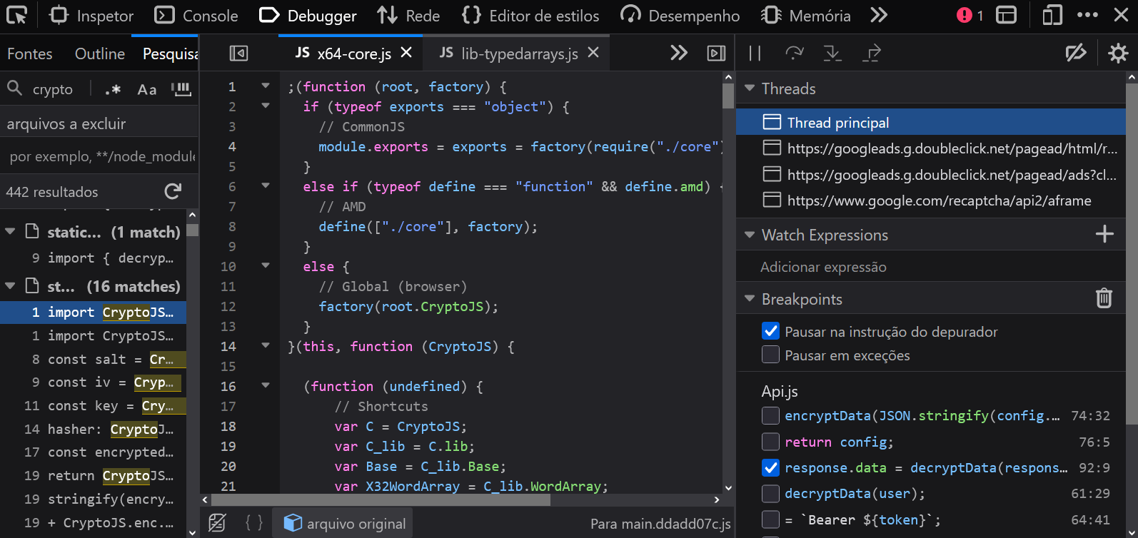Screen dimensions: 1138x538
Task: Collapse the sources pane icon
Action: point(238,54)
